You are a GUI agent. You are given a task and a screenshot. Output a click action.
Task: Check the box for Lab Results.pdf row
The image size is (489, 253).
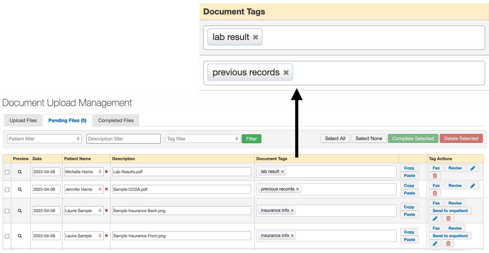click(7, 172)
